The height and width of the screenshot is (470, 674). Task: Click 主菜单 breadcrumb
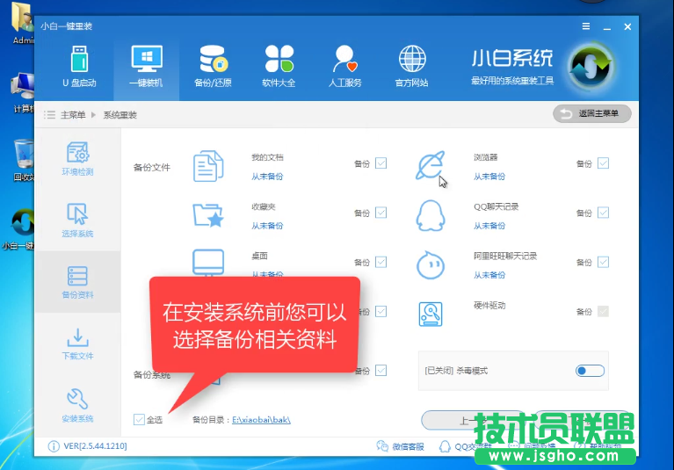[x=73, y=115]
